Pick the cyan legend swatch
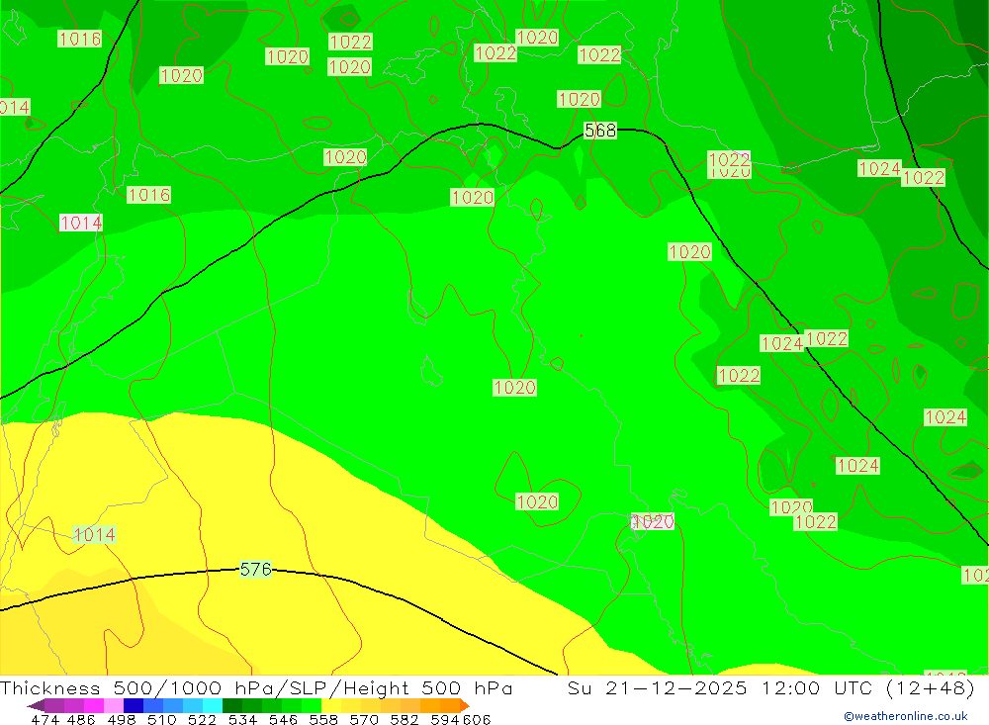This screenshot has width=989, height=725. (213, 705)
